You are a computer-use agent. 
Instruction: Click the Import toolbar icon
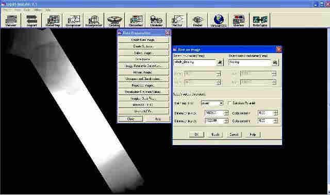[31, 20]
